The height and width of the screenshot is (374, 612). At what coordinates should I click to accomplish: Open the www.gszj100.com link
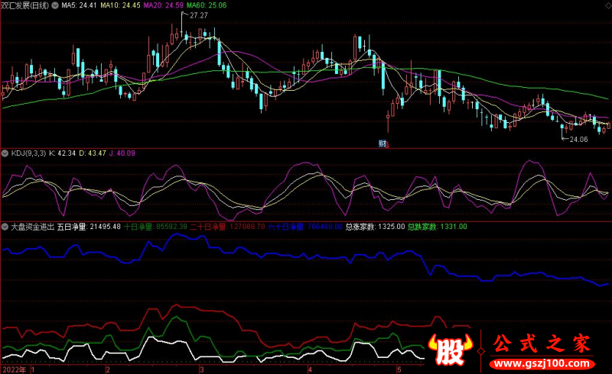[541, 362]
